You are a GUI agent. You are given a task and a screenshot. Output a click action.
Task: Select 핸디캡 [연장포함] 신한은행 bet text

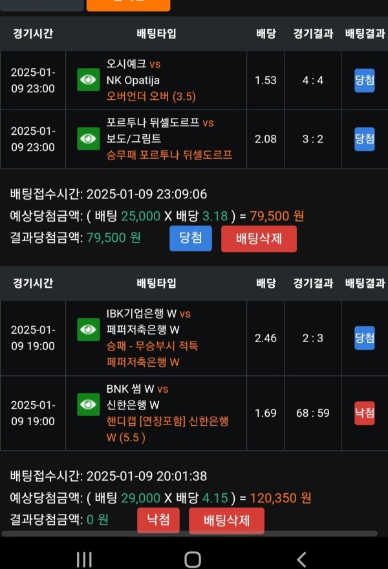point(167,429)
